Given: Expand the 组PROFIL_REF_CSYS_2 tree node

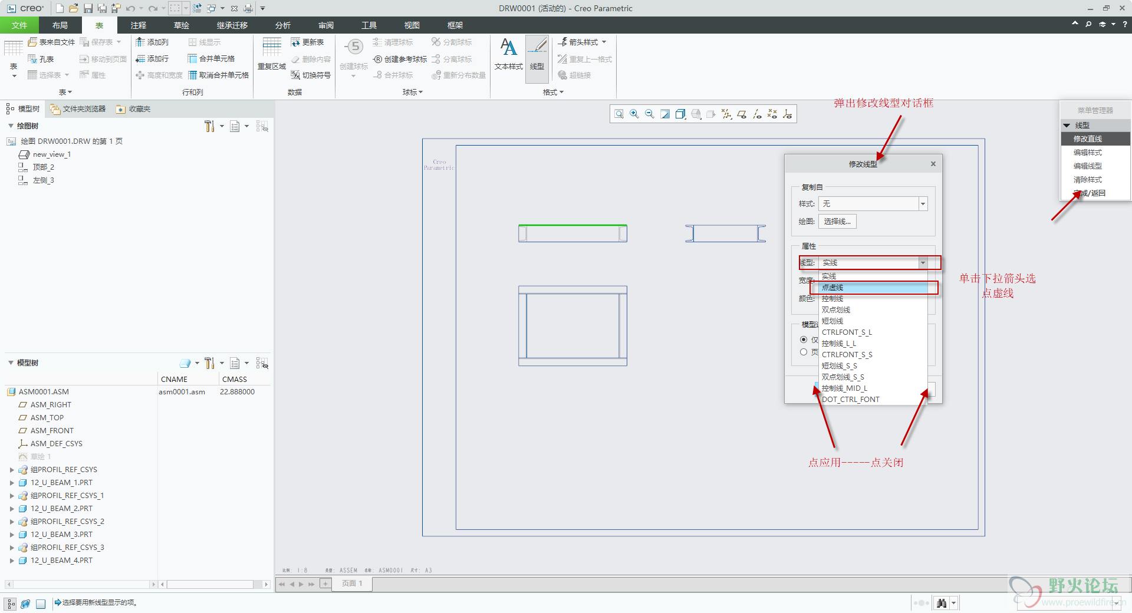Looking at the screenshot, I should pos(12,522).
